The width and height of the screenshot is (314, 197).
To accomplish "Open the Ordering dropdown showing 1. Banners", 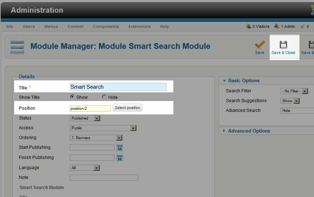I will point(96,138).
